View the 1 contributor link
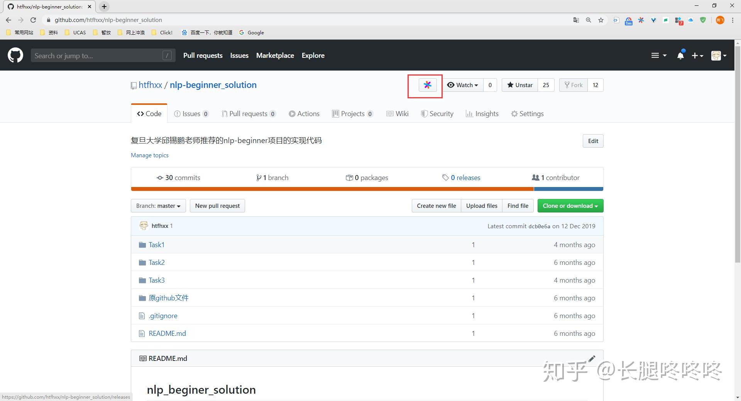Screen dimensions: 741x401 click(556, 177)
